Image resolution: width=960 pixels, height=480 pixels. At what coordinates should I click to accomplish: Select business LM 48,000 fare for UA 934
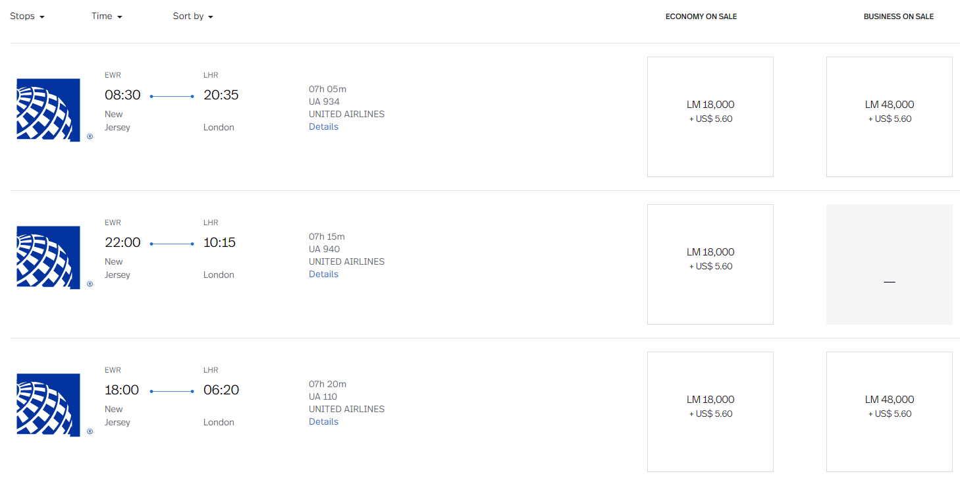click(x=890, y=117)
